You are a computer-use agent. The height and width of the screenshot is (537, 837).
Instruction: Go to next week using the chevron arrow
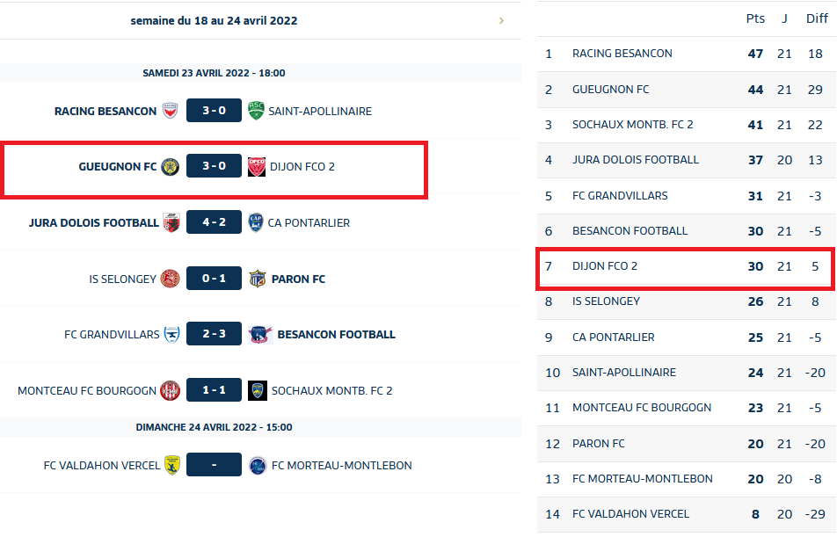click(x=501, y=20)
